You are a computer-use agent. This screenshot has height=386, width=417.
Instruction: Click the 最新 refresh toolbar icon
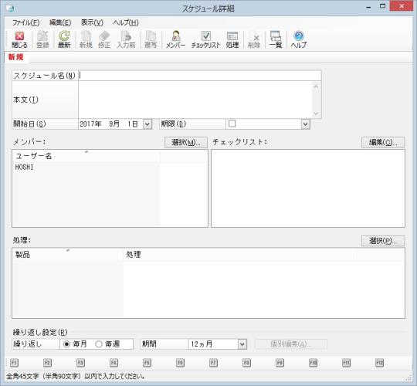tap(64, 40)
